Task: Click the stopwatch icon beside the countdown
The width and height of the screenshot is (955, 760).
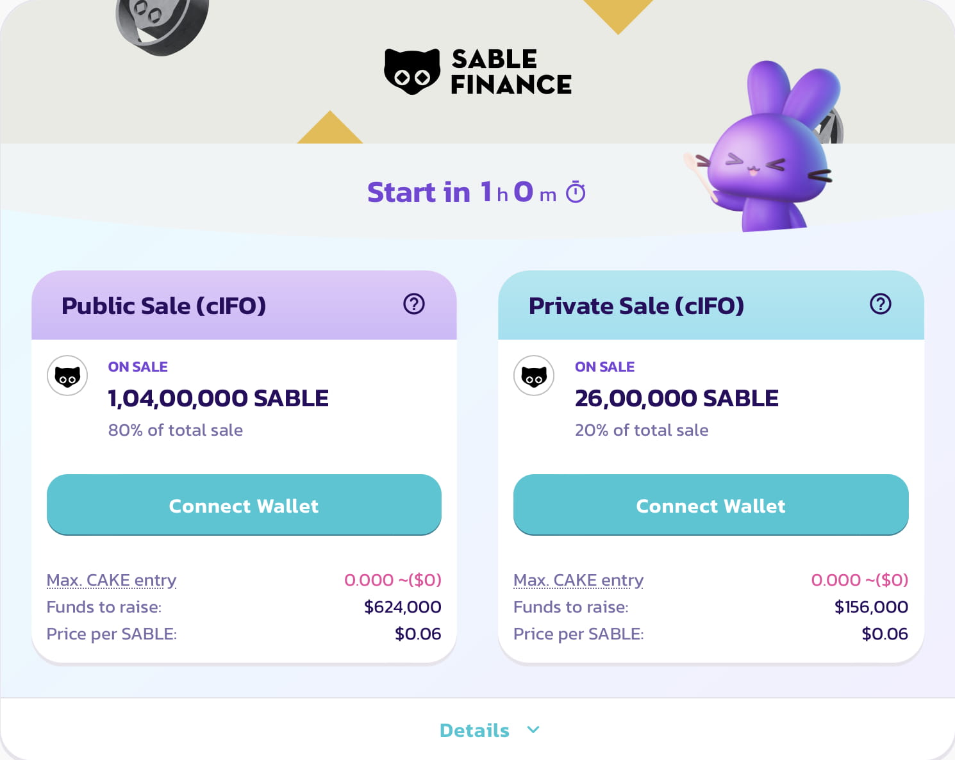Action: tap(575, 191)
